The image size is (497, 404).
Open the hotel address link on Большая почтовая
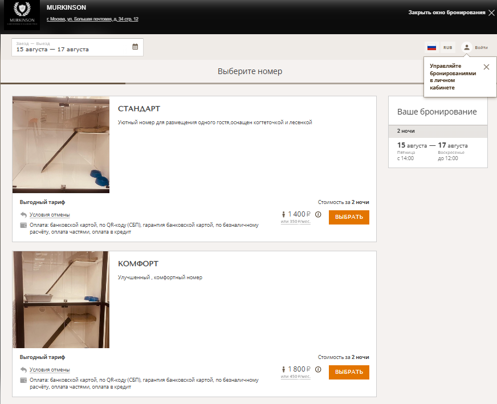coord(92,19)
